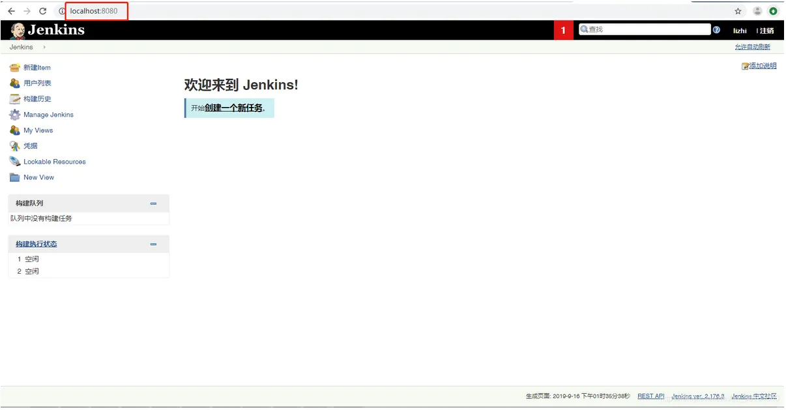Click the browser forward arrow

tap(27, 11)
